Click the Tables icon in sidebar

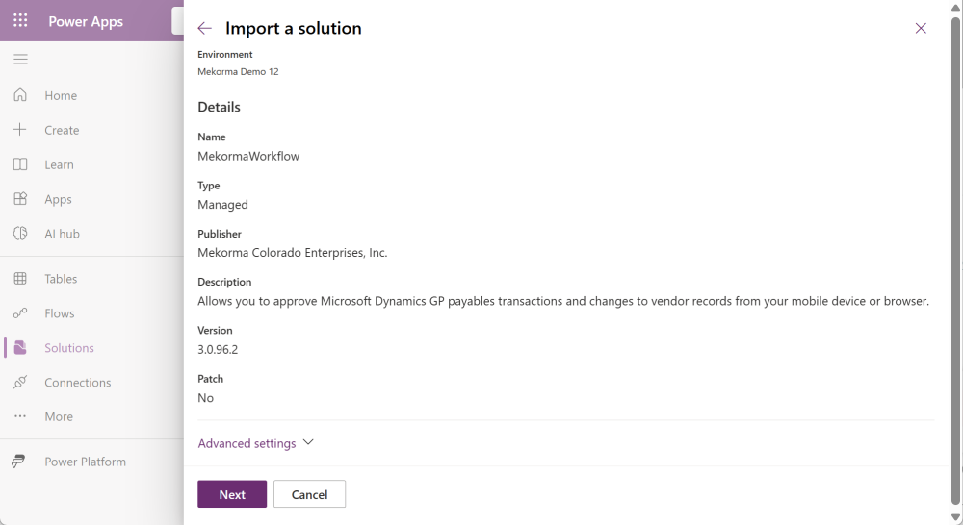[20, 279]
